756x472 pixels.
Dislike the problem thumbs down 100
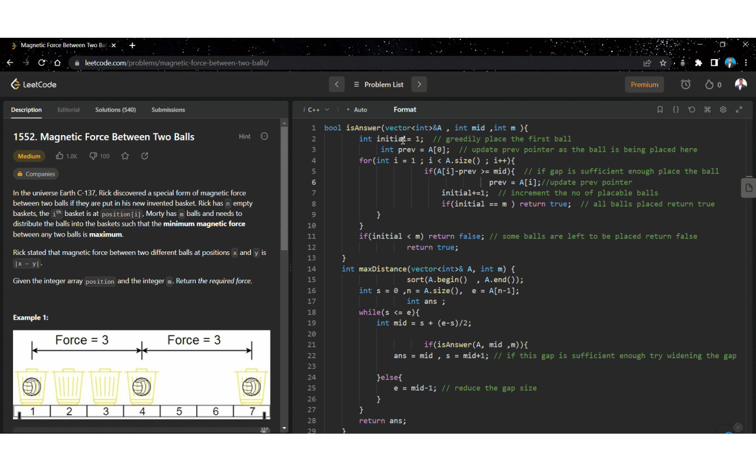pyautogui.click(x=99, y=156)
